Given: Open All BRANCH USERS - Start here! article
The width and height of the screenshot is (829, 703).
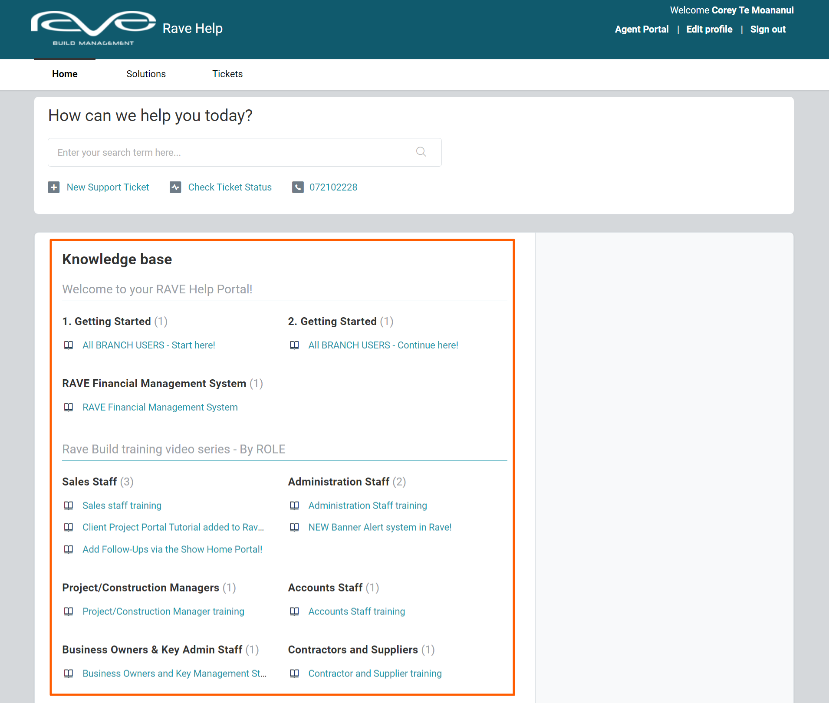Looking at the screenshot, I should pos(149,345).
